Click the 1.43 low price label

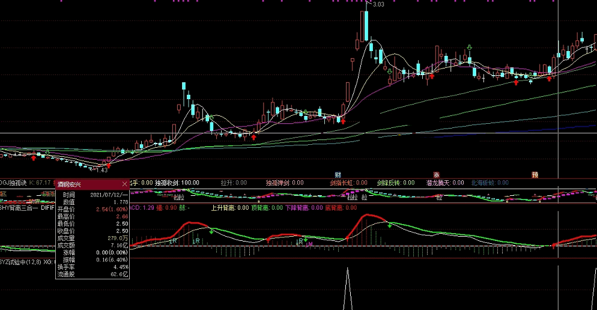pyautogui.click(x=102, y=170)
